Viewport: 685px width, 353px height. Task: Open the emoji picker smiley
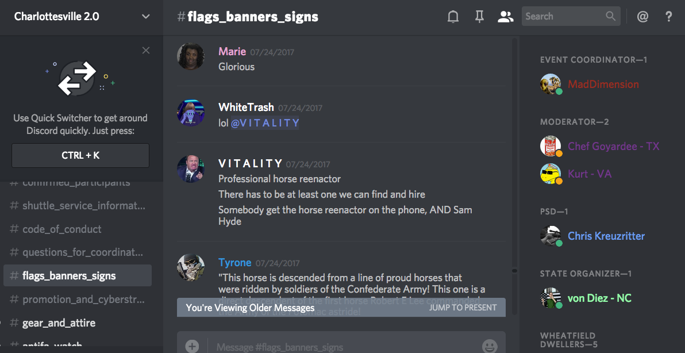coord(490,347)
